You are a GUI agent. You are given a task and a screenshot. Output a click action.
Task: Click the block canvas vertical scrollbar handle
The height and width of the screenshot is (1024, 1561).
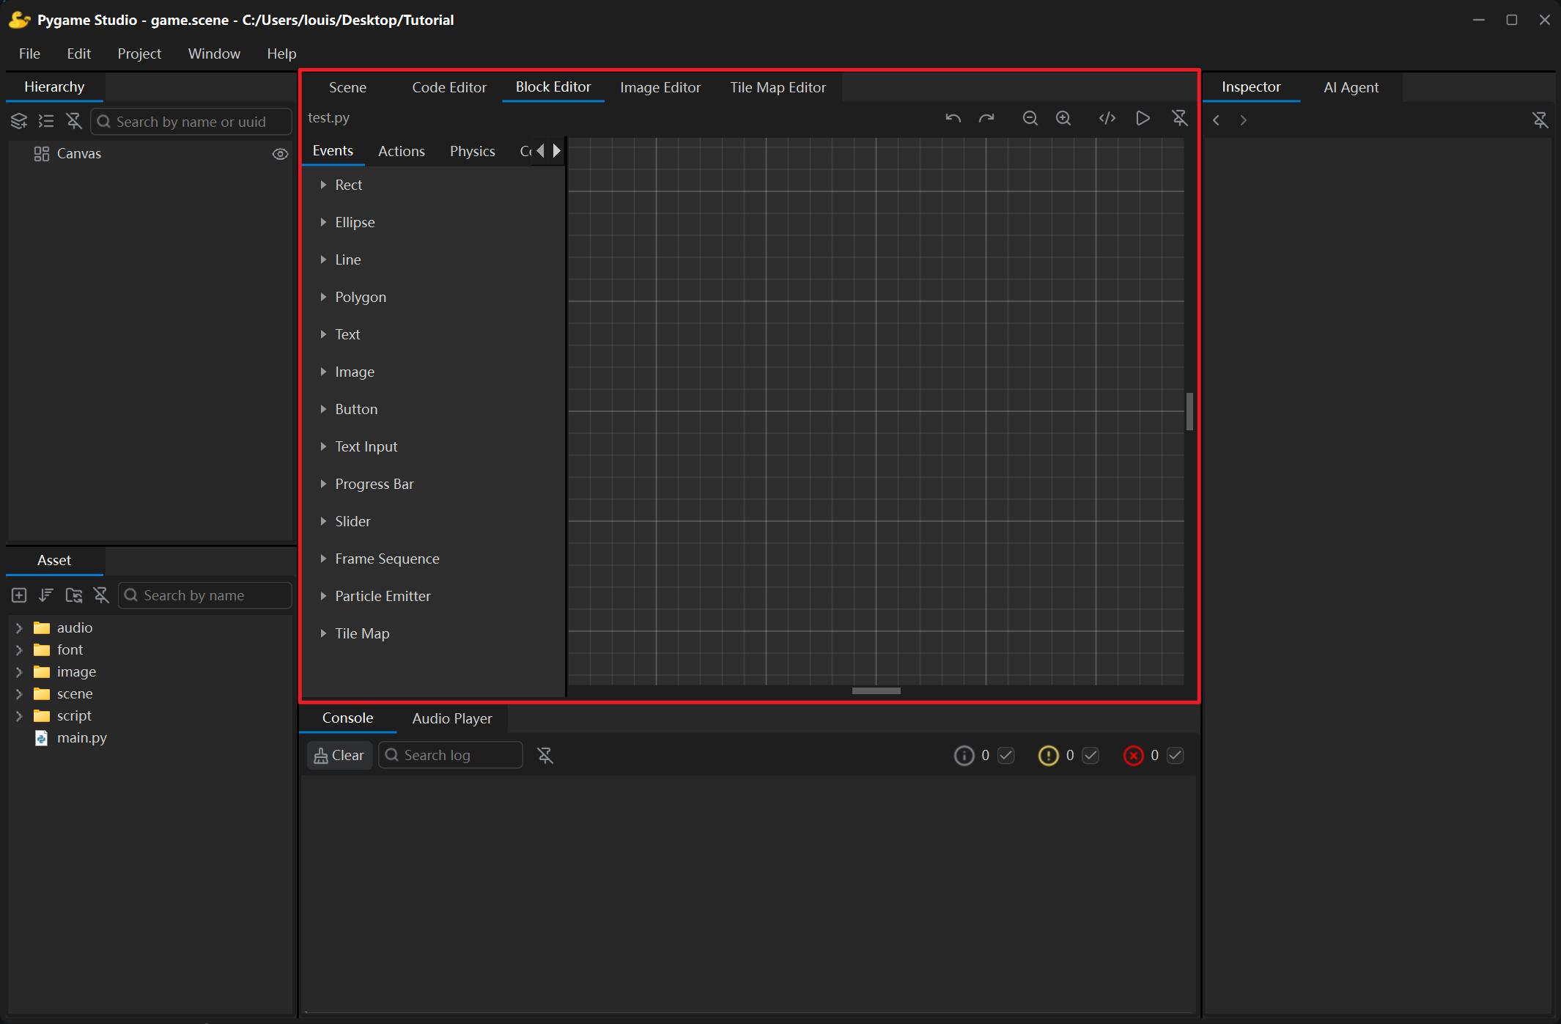click(1189, 411)
